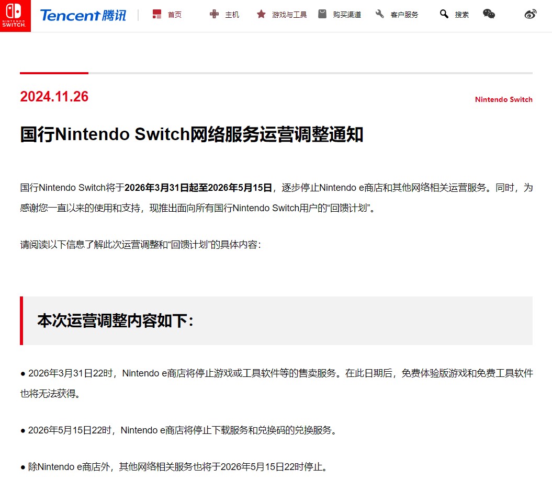
Task: Open the Weibo icon in the header
Action: (531, 14)
